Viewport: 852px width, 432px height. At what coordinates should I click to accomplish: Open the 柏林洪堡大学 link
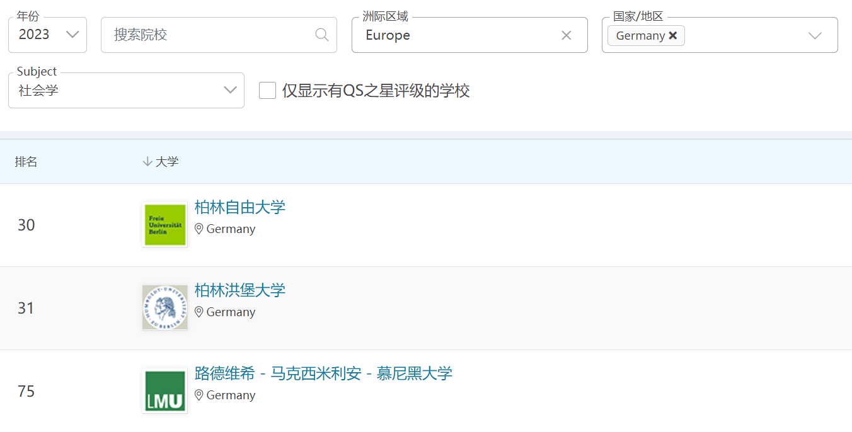[x=240, y=290]
